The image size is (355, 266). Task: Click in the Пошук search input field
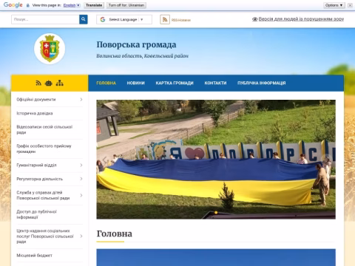[45, 19]
